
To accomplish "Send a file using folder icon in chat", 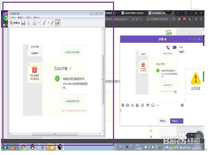I will (x=137, y=105).
